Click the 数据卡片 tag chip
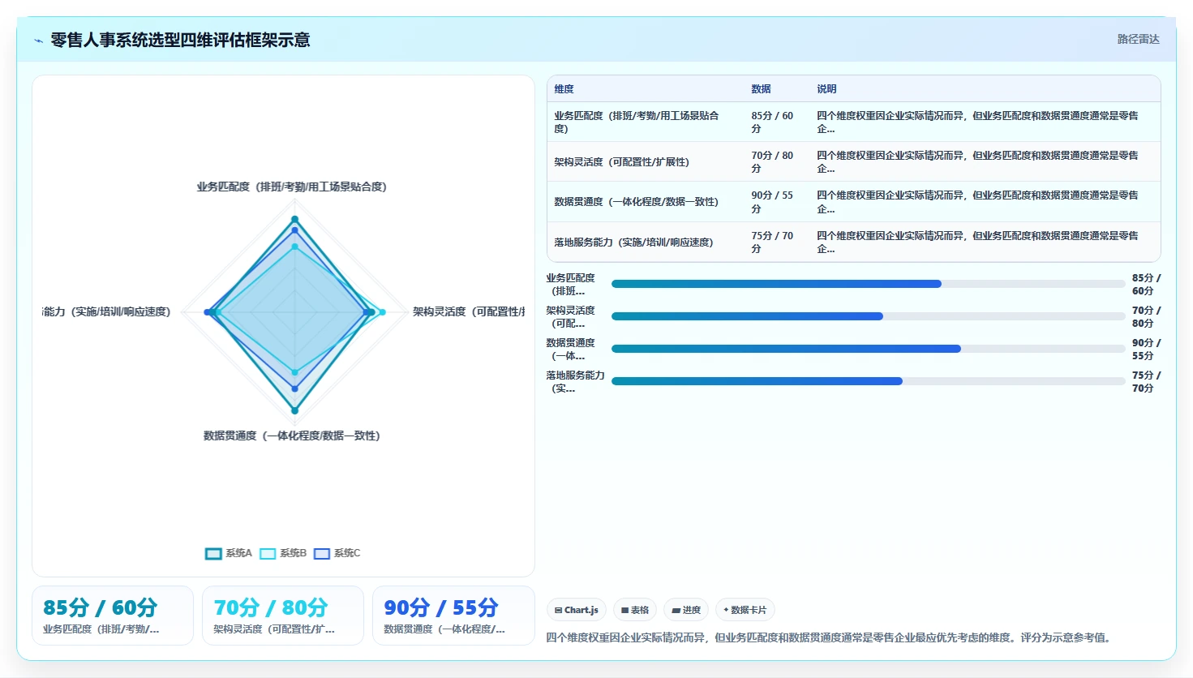This screenshot has width=1193, height=678. pyautogui.click(x=745, y=610)
